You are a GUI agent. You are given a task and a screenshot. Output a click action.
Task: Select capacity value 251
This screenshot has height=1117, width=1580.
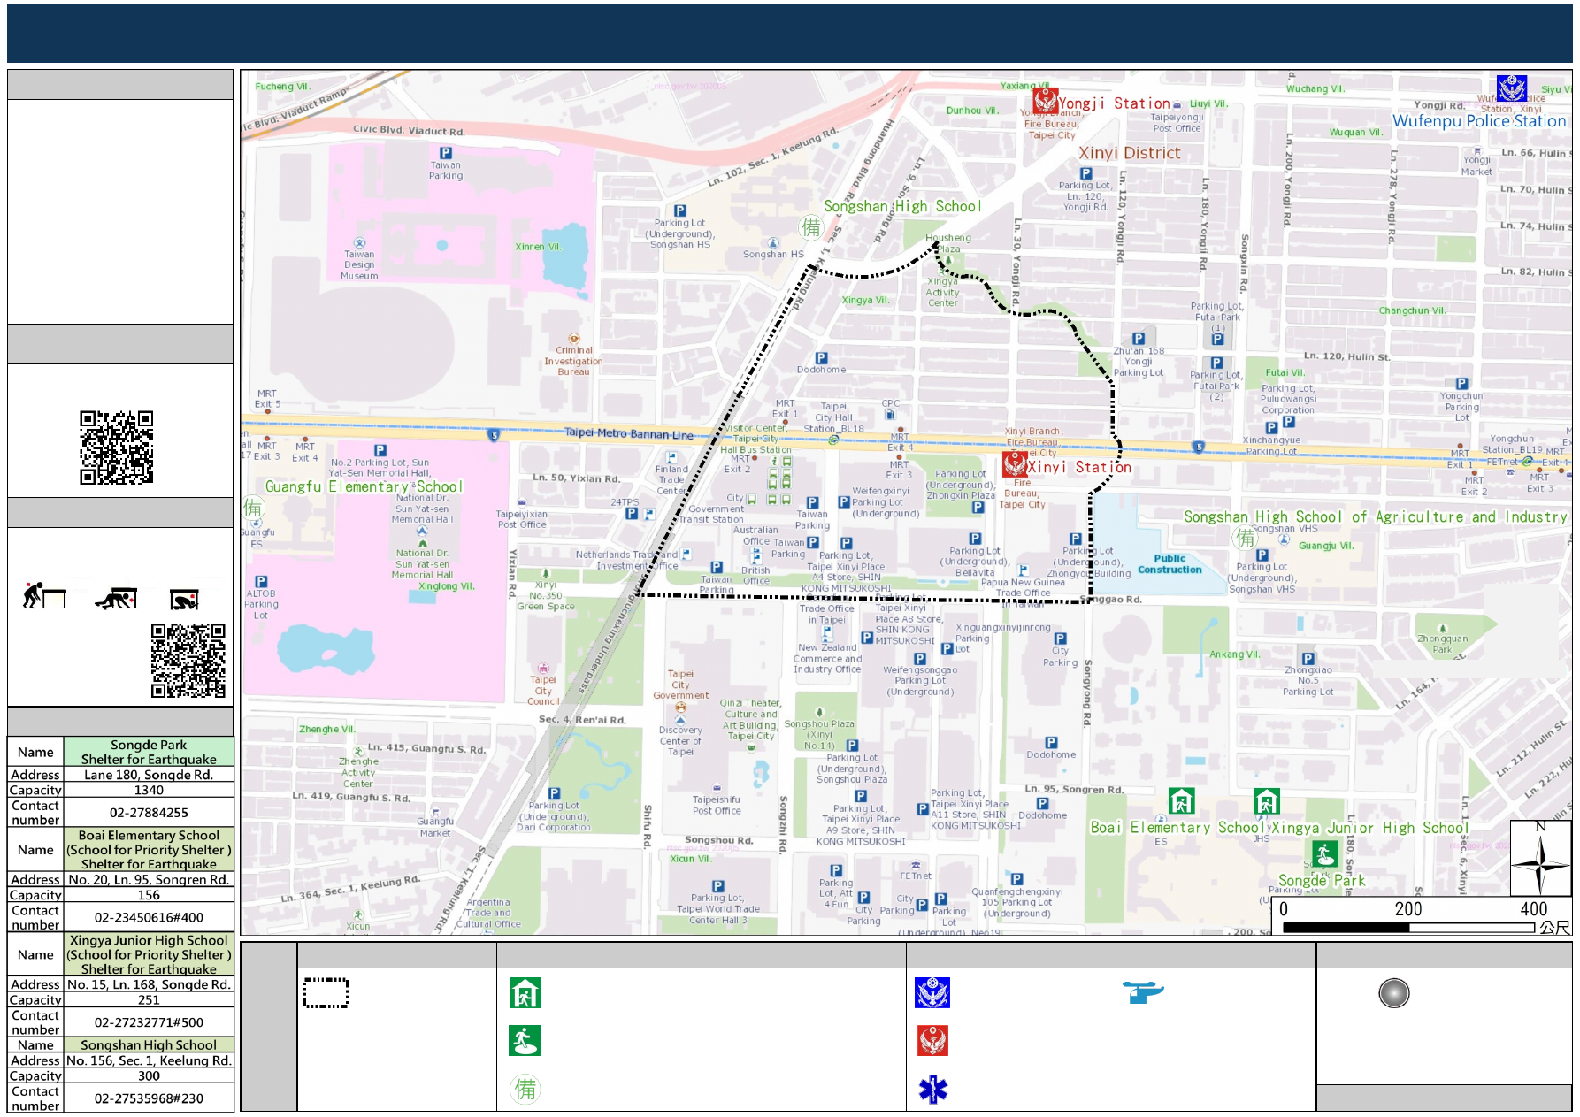[x=149, y=999]
